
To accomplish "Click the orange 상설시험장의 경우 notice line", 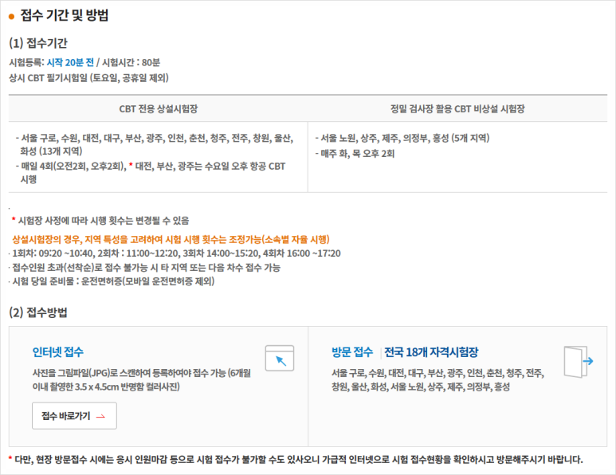I will tap(171, 239).
